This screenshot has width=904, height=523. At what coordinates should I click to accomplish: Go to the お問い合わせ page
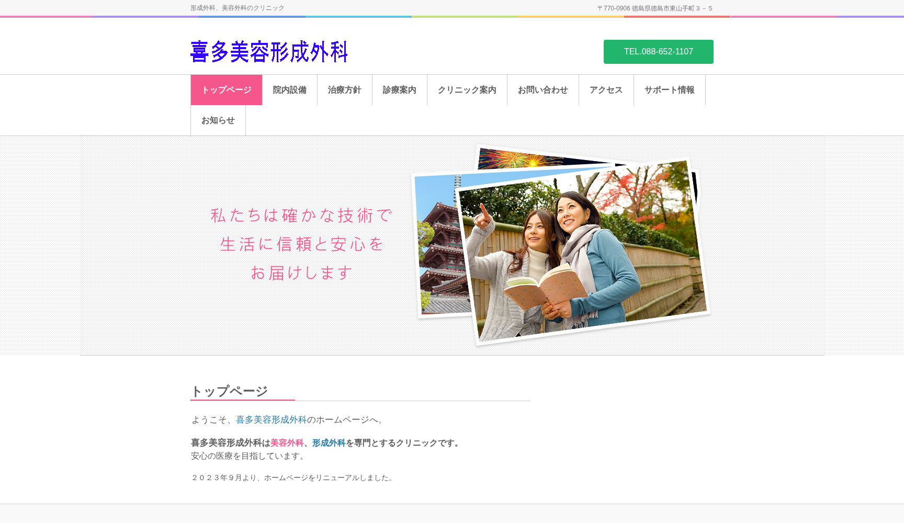click(x=542, y=89)
